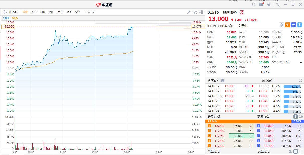Collapse the left panel arrow icon
This screenshot has width=304, height=155.
tap(5, 12)
